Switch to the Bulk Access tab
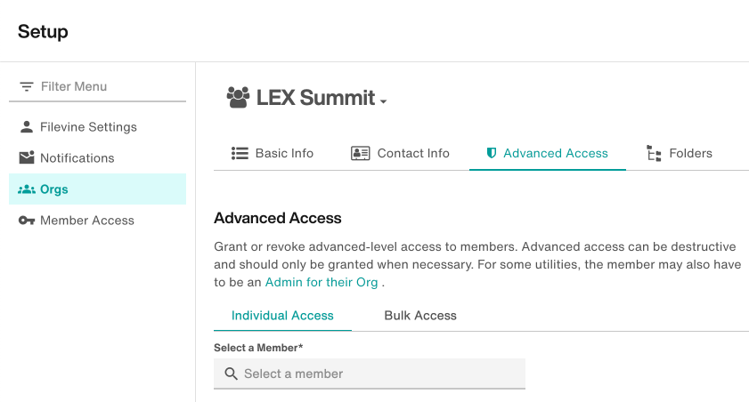 420,316
